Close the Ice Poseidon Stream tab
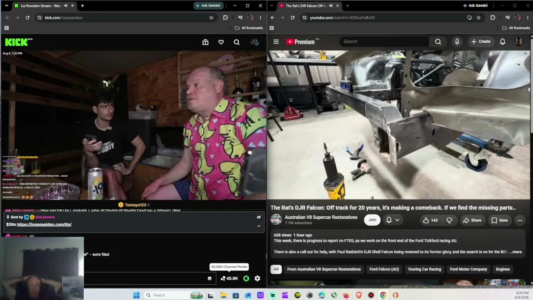Image resolution: width=533 pixels, height=300 pixels. 72,6
